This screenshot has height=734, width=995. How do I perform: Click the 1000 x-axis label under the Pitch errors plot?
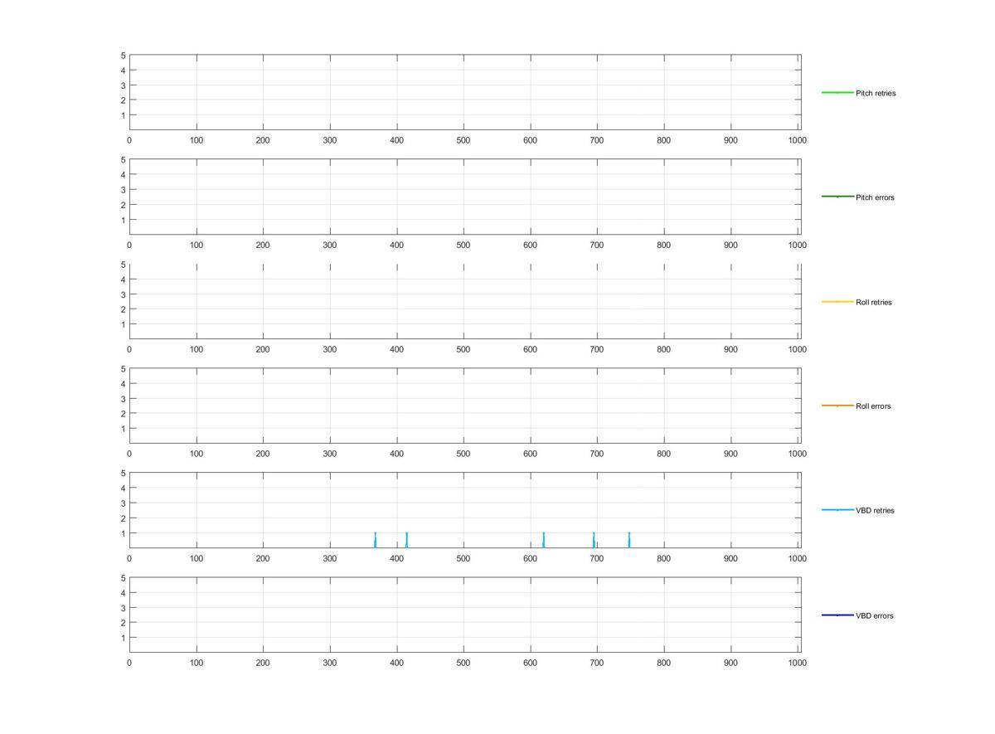797,245
